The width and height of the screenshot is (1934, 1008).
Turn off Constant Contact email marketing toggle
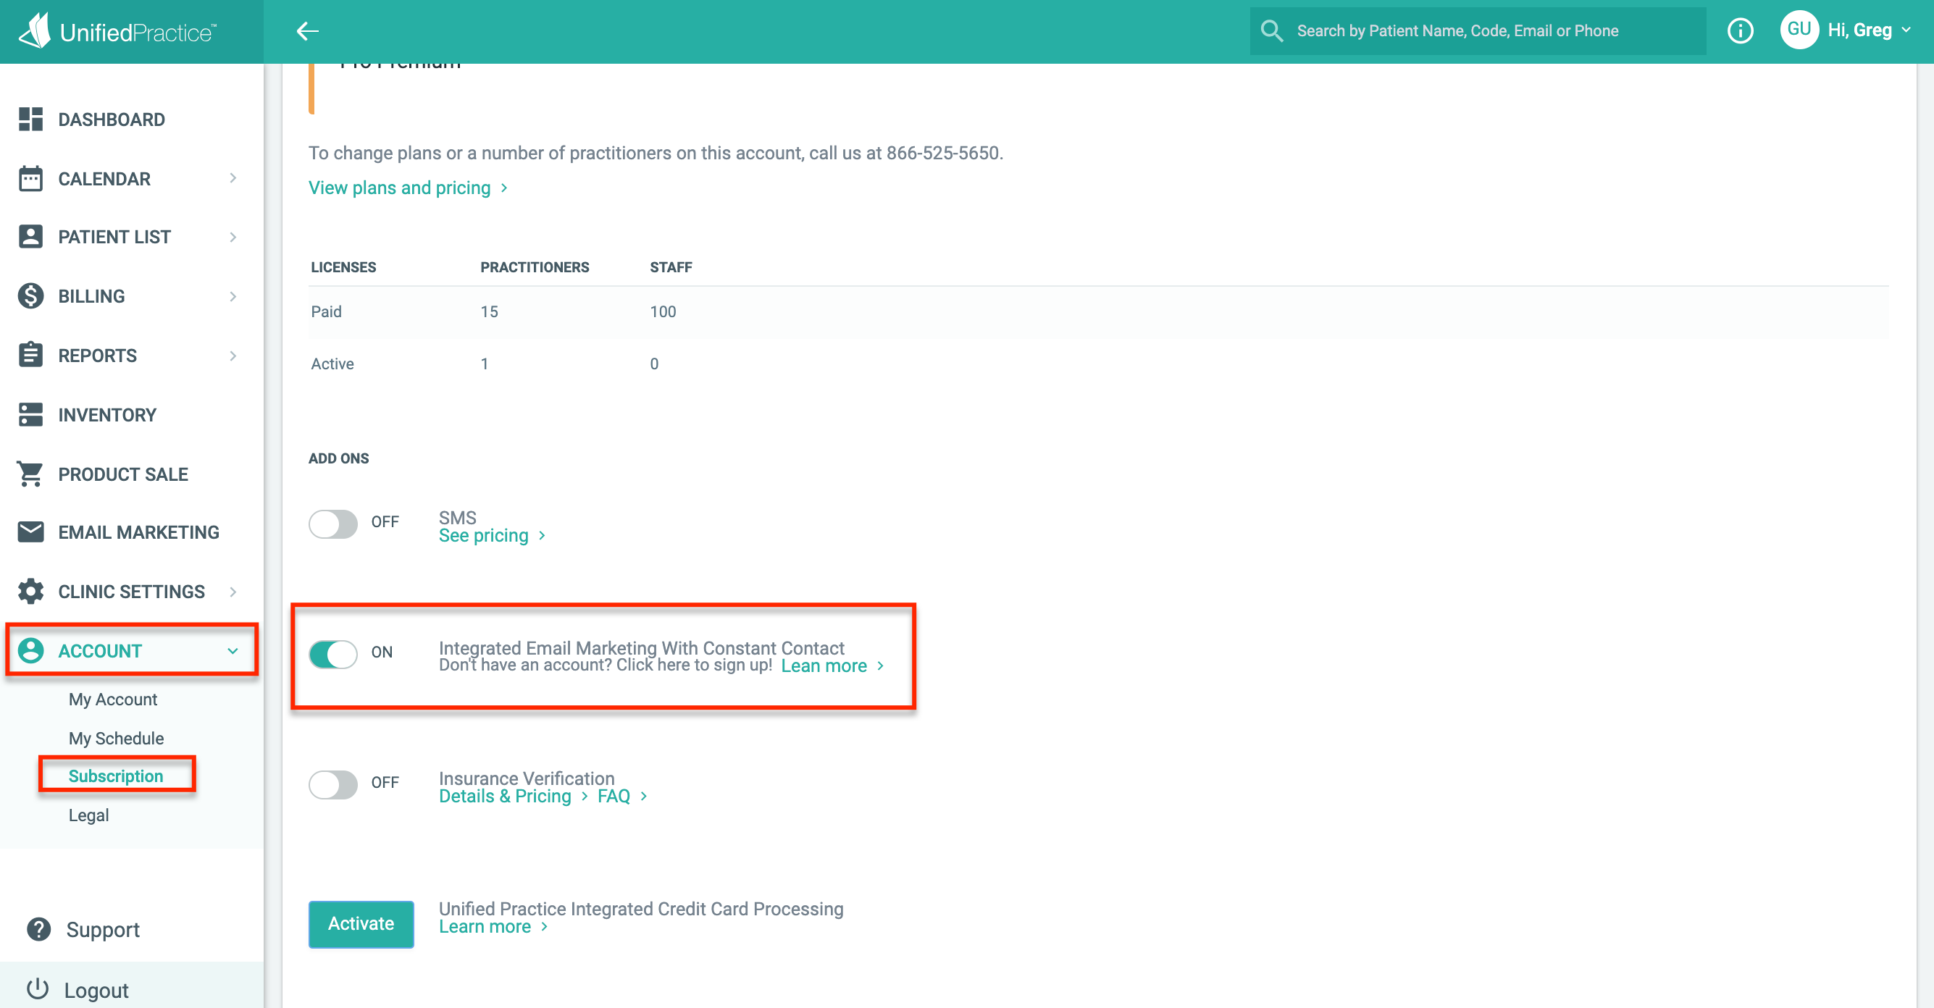click(x=333, y=653)
